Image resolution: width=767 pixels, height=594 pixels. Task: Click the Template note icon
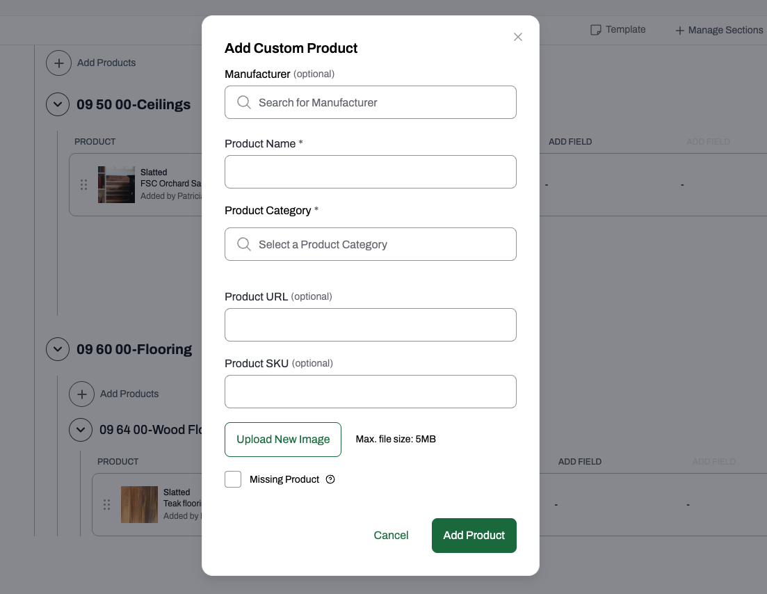point(595,30)
